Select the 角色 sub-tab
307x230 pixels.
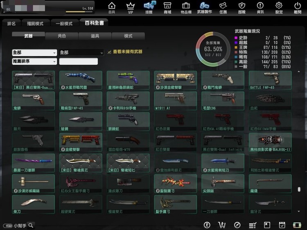click(62, 36)
